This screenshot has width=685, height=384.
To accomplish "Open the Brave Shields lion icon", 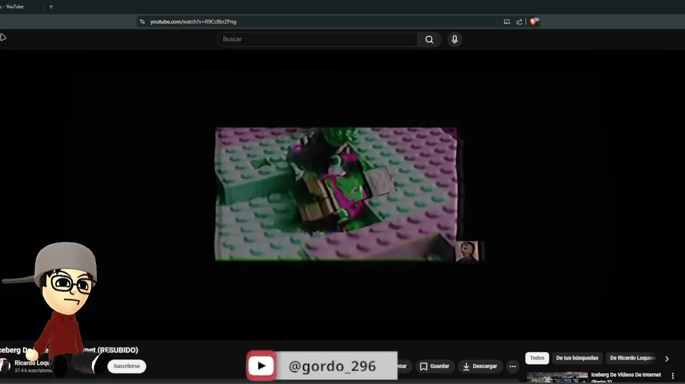I will [x=533, y=22].
